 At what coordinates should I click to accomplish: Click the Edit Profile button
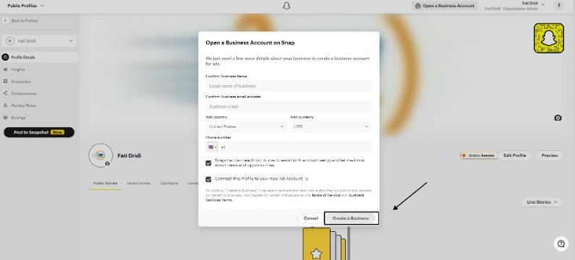514,155
